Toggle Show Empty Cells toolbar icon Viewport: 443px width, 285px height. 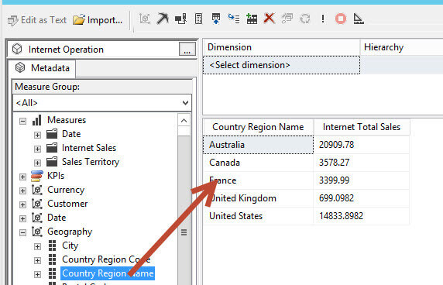pyautogui.click(x=216, y=19)
